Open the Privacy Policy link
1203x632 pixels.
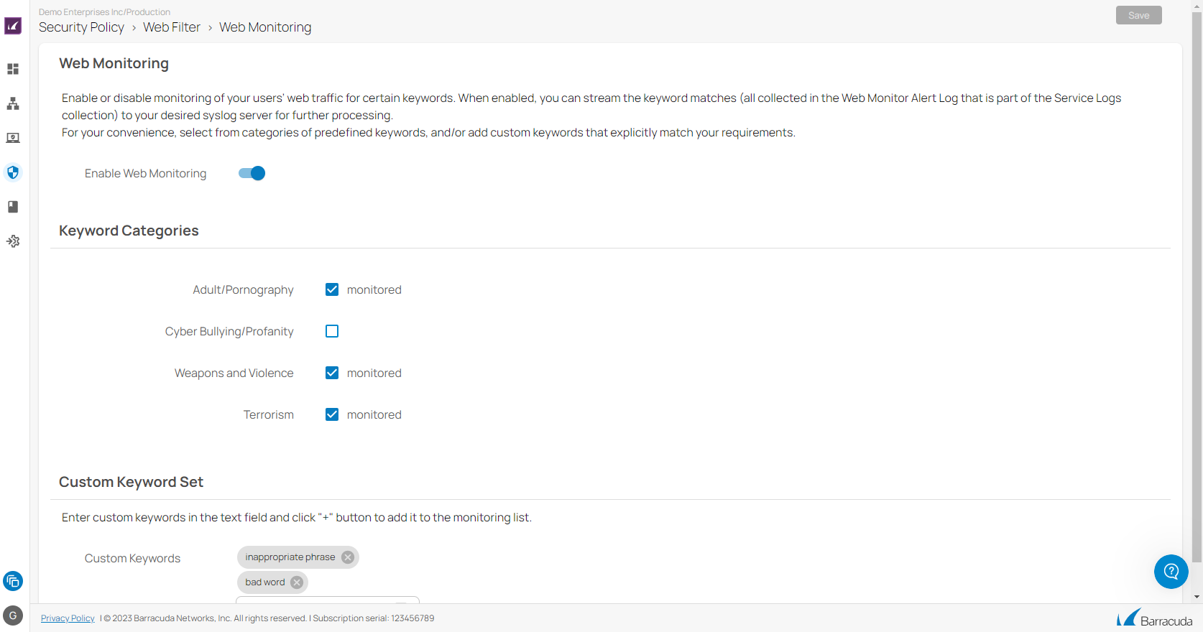(x=68, y=618)
